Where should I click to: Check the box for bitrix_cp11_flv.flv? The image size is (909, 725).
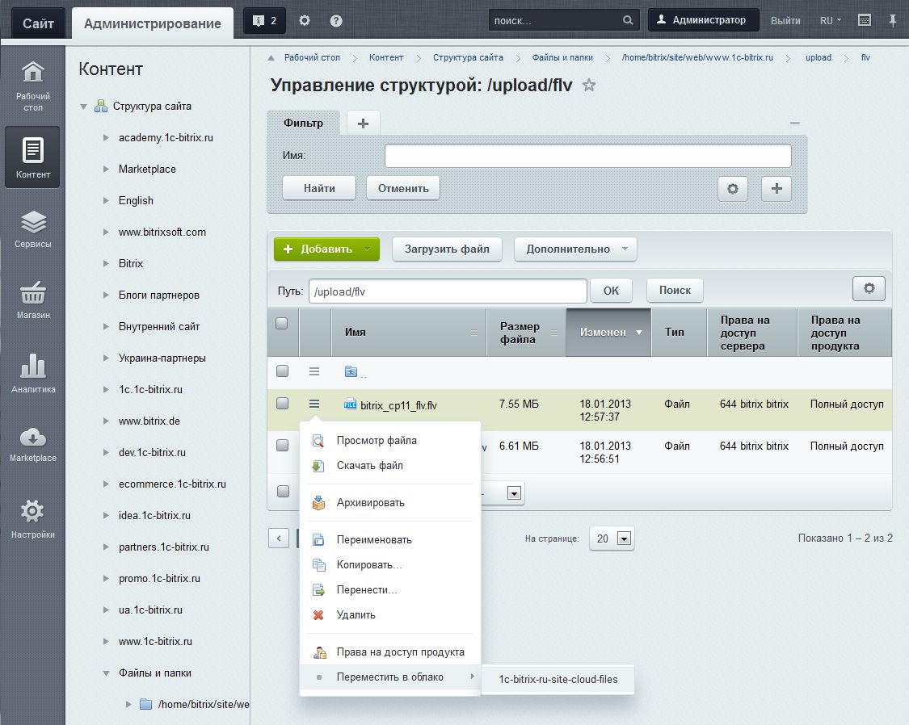tap(282, 404)
